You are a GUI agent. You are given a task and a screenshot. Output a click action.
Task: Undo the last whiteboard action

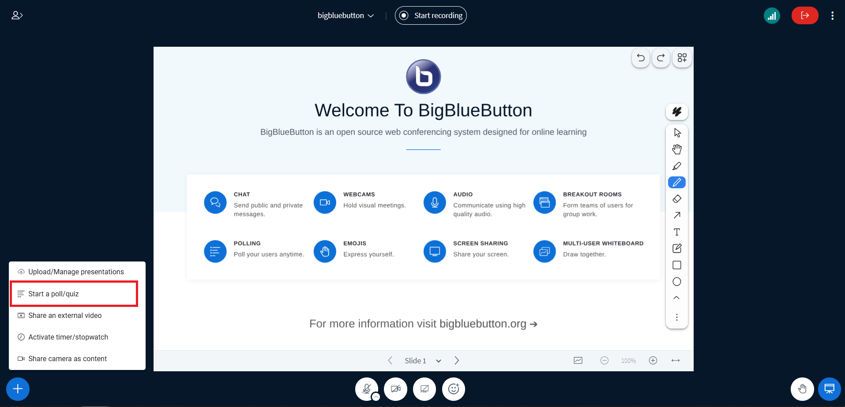coord(641,58)
